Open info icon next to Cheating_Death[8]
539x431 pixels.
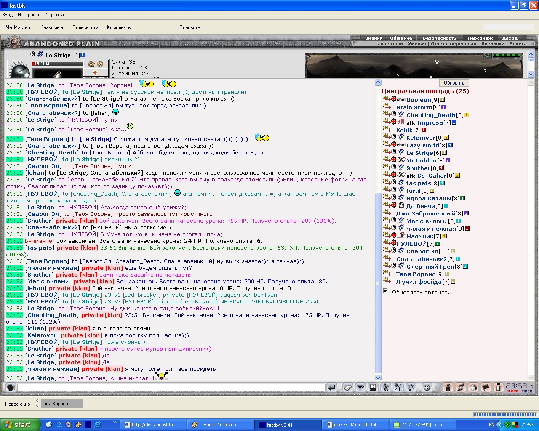[x=467, y=115]
